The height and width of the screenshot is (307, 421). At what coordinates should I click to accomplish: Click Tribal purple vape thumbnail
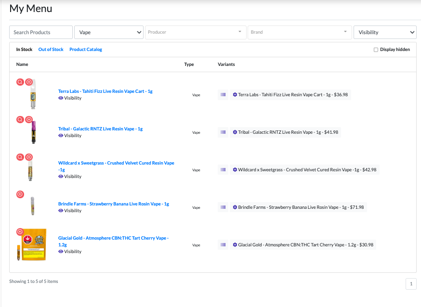point(33,132)
